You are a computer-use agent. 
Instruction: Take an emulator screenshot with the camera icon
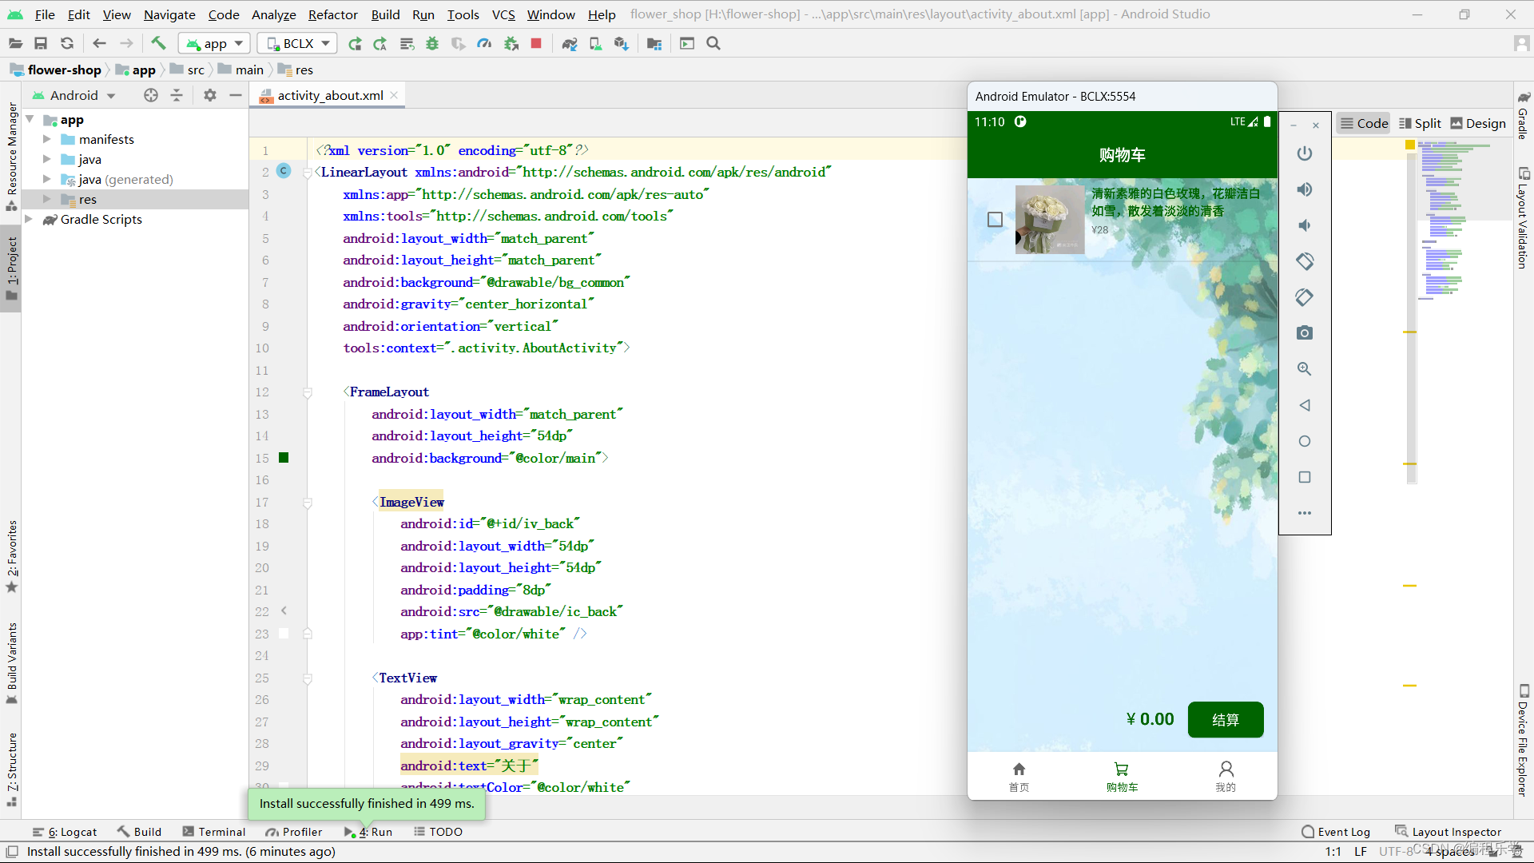pos(1305,333)
